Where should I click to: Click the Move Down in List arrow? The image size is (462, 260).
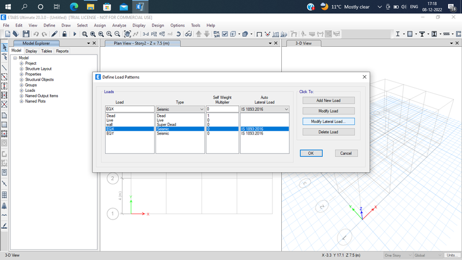pyautogui.click(x=207, y=34)
